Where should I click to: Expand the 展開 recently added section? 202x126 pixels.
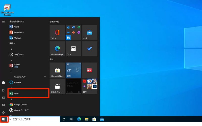pos(12,43)
